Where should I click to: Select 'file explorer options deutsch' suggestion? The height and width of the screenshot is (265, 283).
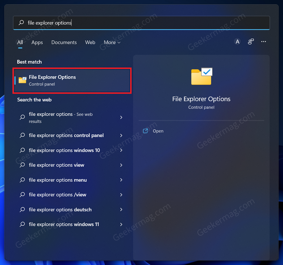click(71, 210)
